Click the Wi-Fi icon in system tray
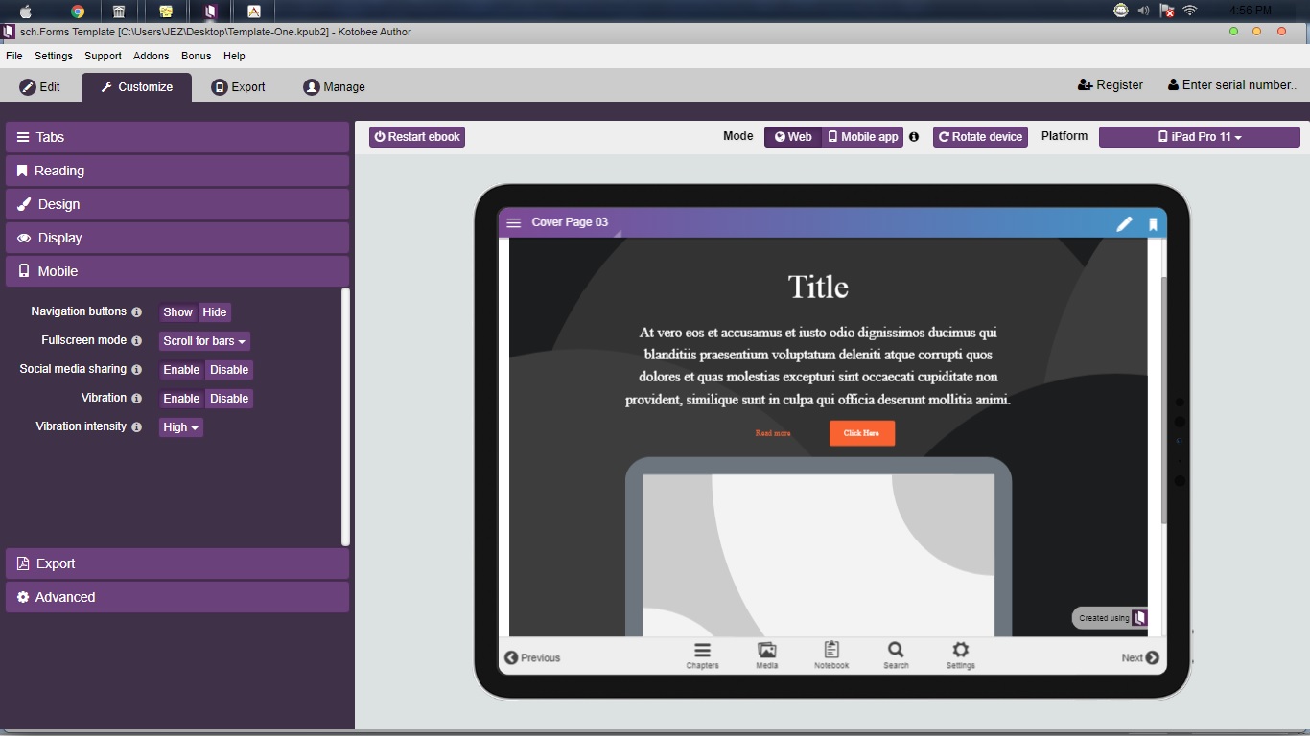The image size is (1310, 736). click(1190, 11)
